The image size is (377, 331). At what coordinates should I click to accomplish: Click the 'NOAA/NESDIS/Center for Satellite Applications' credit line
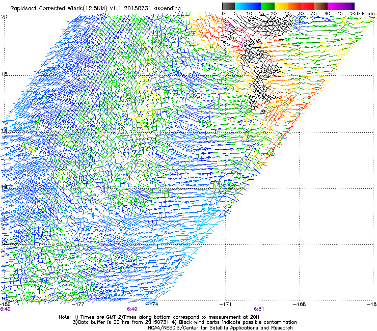click(220, 328)
